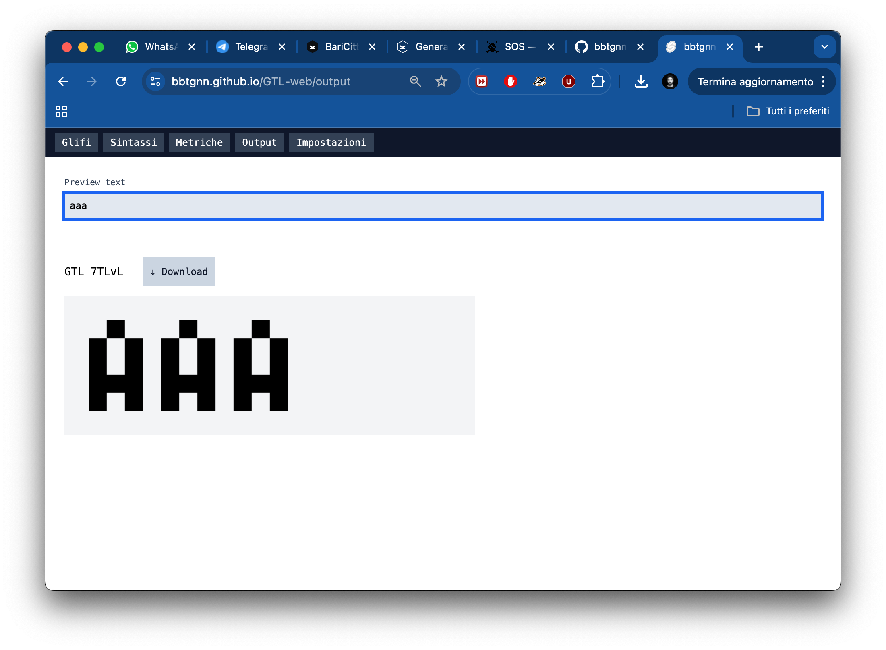This screenshot has width=886, height=650.
Task: Open the Glifi page
Action: pos(77,143)
